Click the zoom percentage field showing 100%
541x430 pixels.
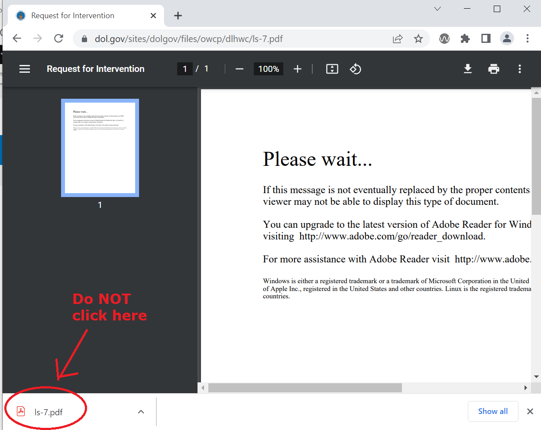point(269,69)
